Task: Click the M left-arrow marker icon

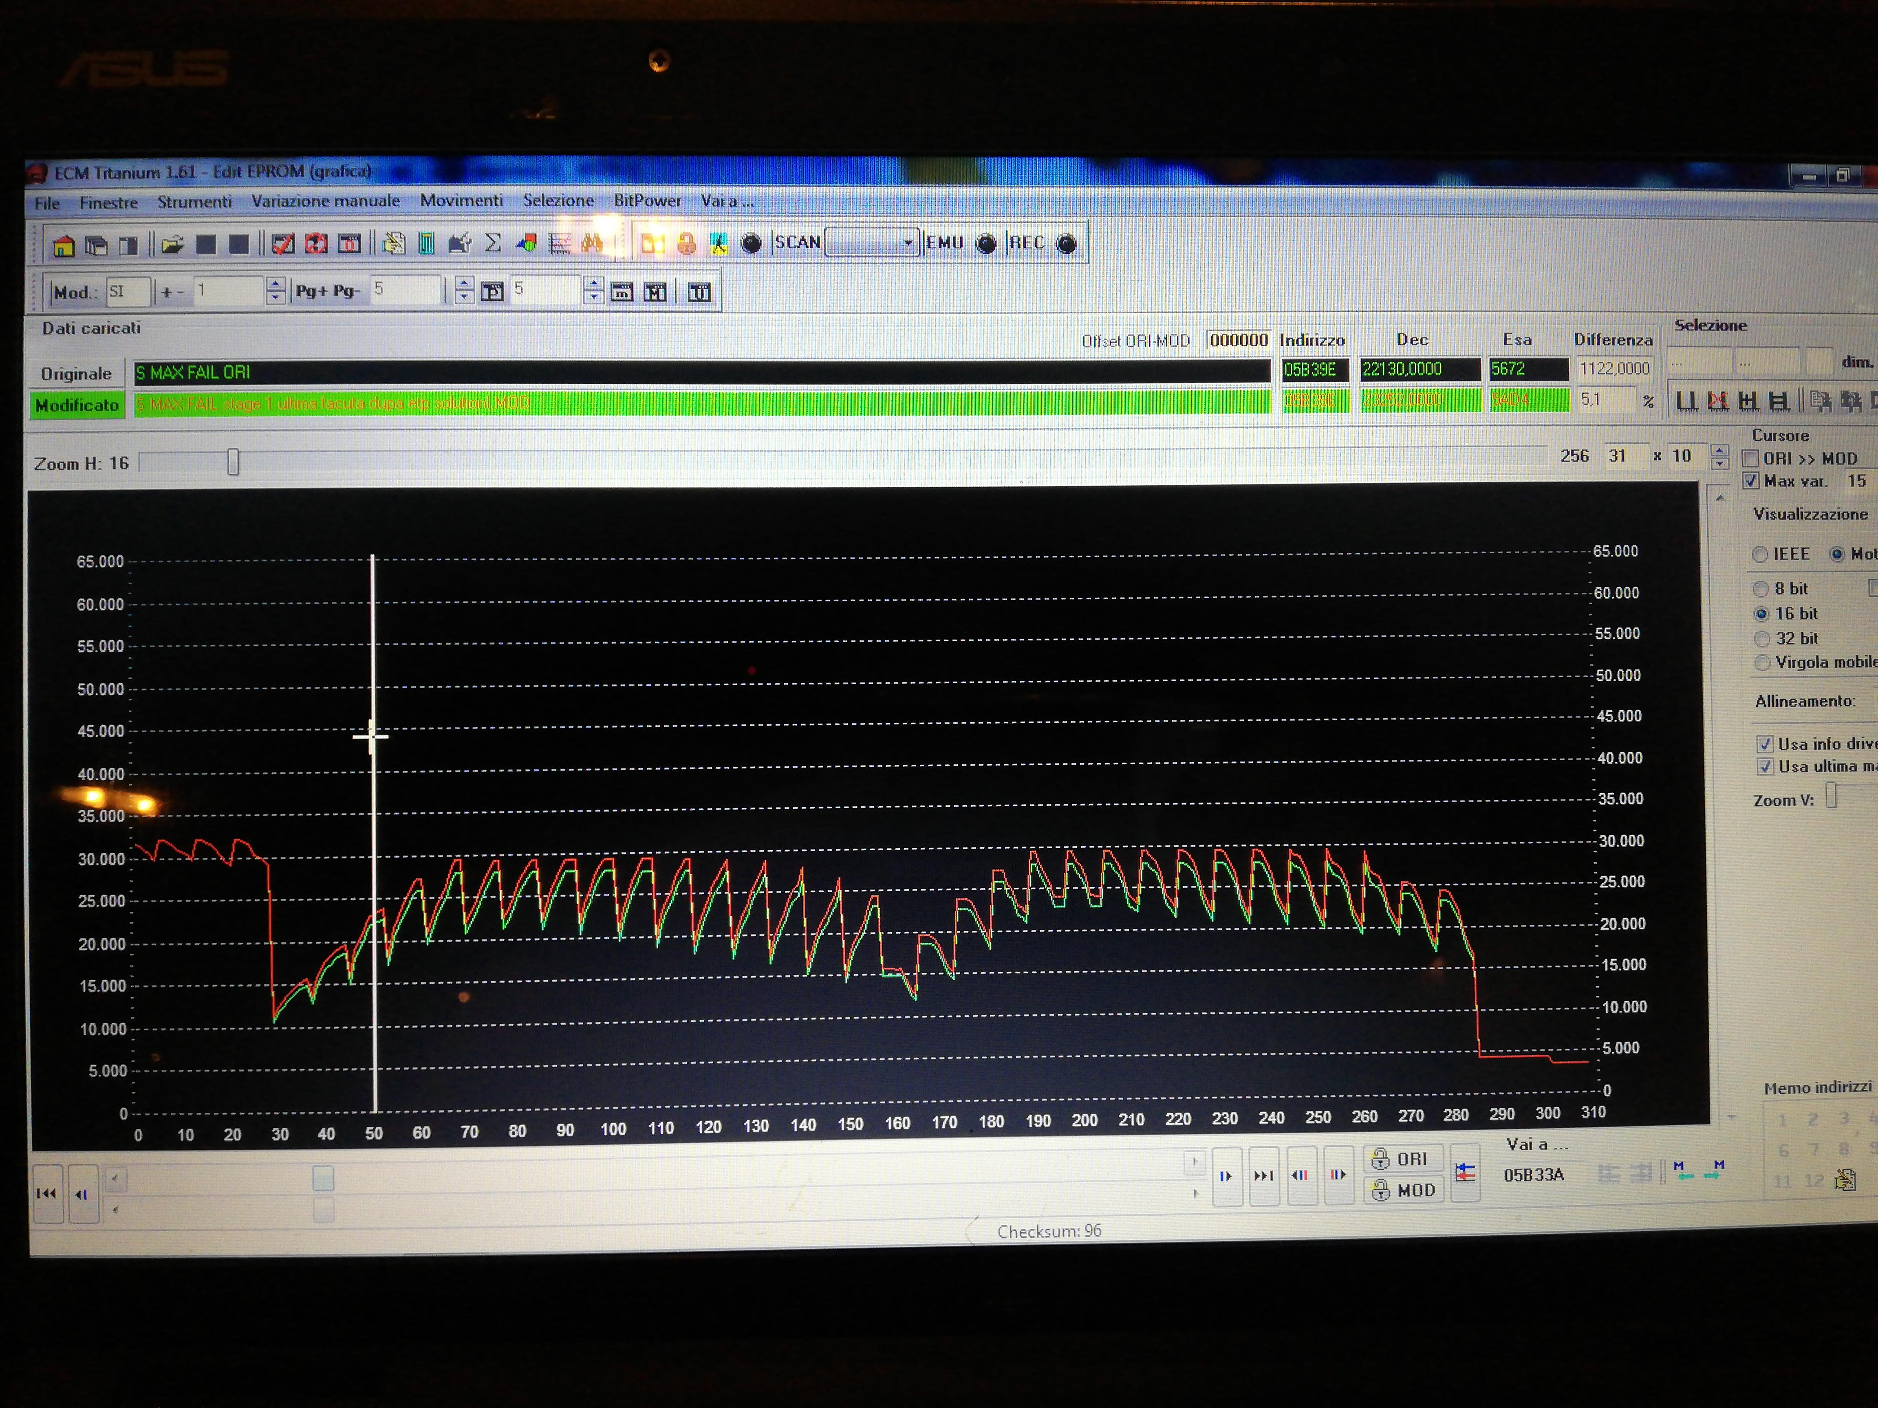Action: pos(1683,1171)
